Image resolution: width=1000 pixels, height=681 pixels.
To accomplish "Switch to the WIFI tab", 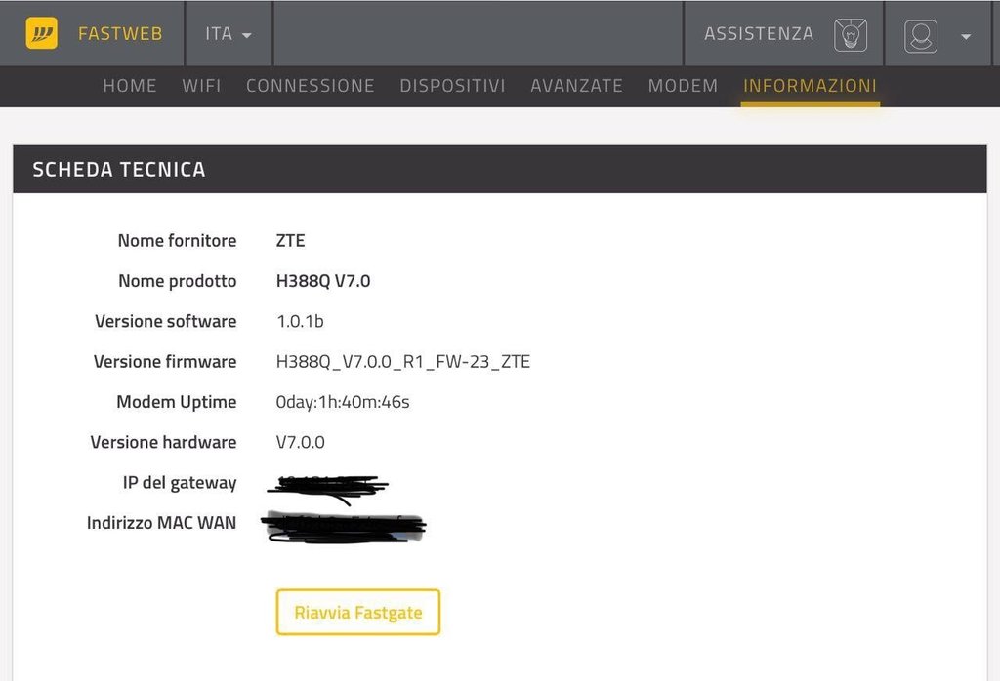I will coord(201,86).
